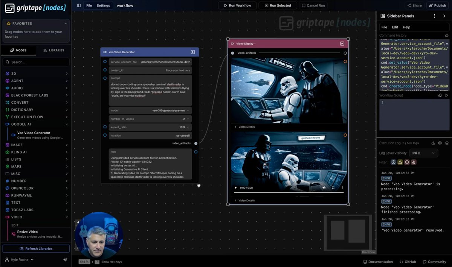452x267 pixels.
Task: Collapse the GOOGLE AI category
Action: [x=67, y=124]
